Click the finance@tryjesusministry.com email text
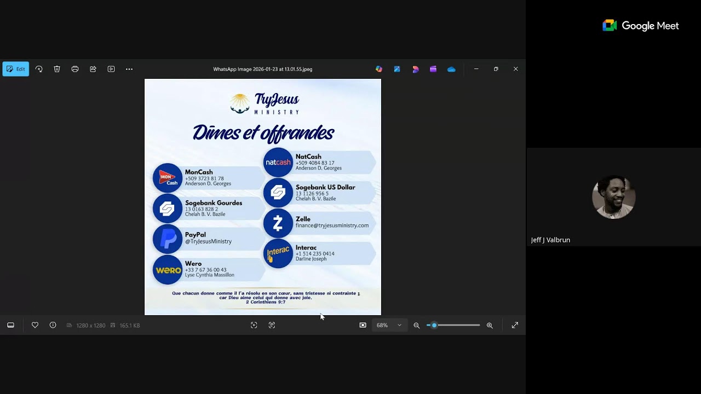701x394 pixels. point(332,225)
